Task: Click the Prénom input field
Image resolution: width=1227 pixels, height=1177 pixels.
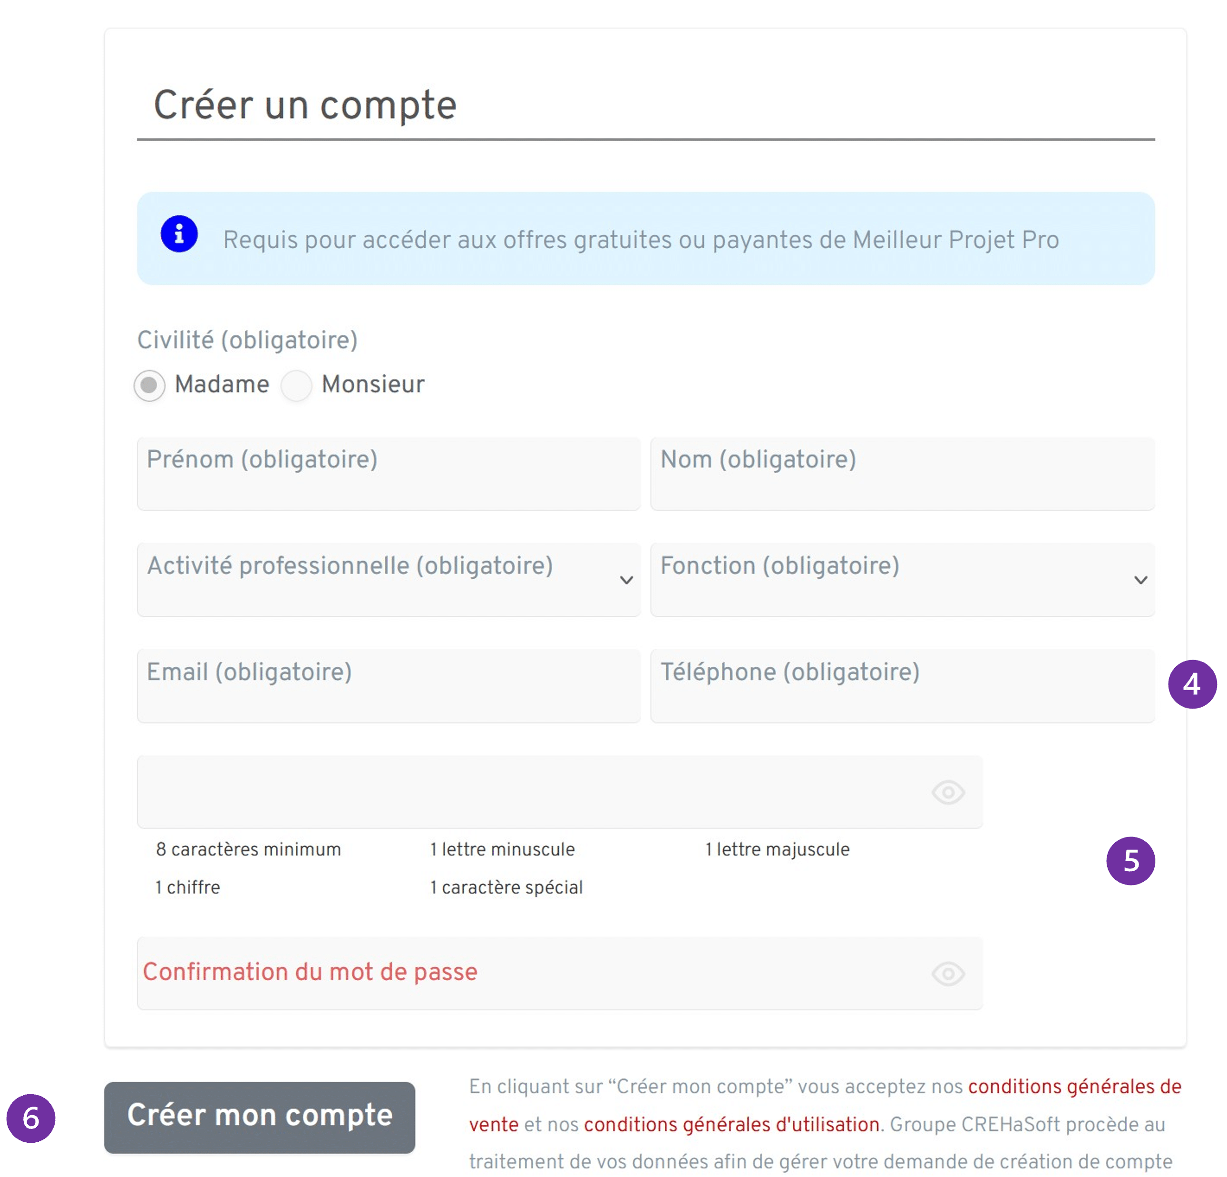Action: tap(388, 475)
